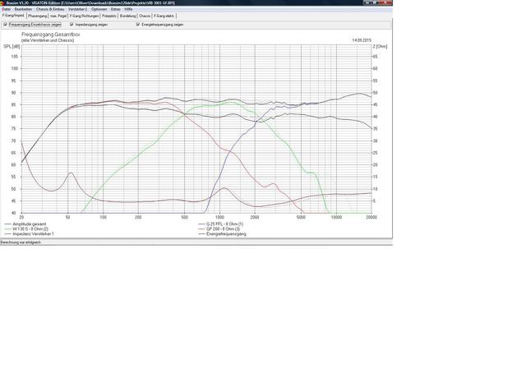Open the Datei menu
526x392 pixels.
point(6,9)
